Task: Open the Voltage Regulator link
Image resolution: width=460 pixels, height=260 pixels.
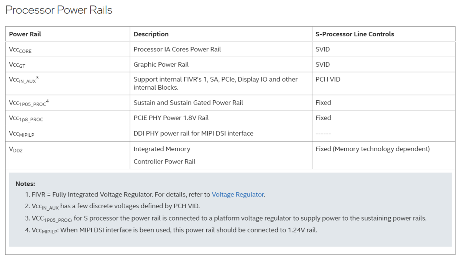Action: (x=238, y=195)
